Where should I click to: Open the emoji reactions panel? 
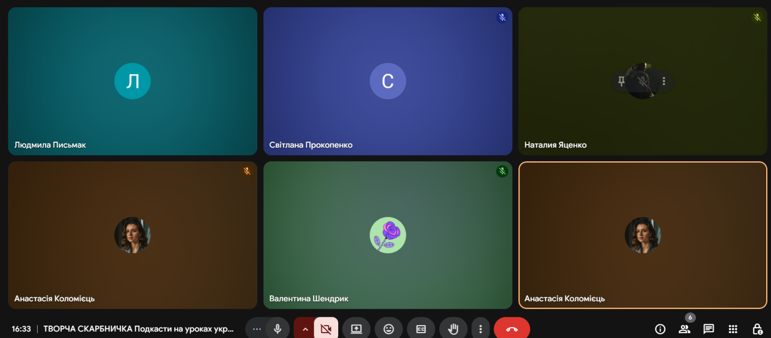click(388, 329)
